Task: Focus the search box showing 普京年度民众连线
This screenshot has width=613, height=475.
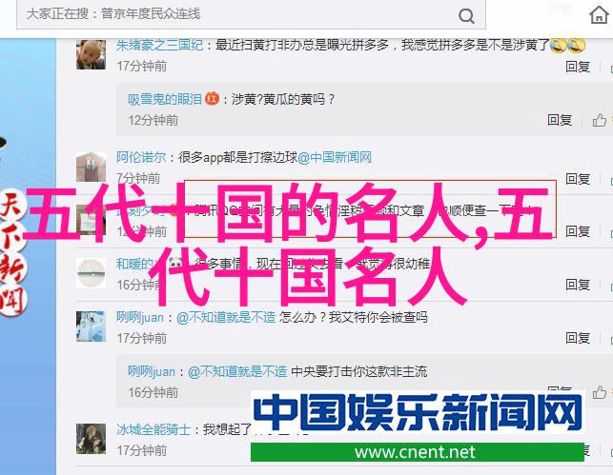Action: [x=251, y=14]
